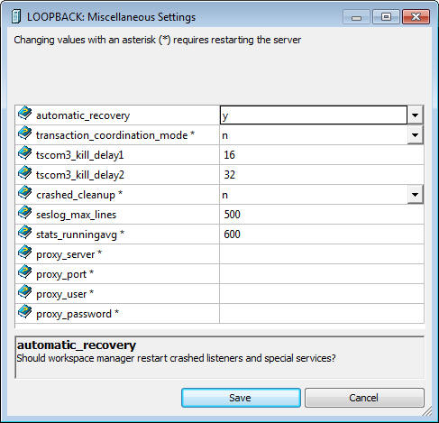
Task: Click help icon beside tscom3_kill_delay1
Action: pyautogui.click(x=24, y=153)
